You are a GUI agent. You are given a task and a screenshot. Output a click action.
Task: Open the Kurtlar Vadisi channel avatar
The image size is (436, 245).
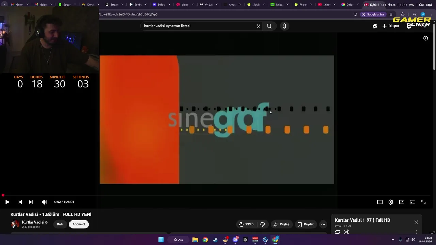point(15,224)
